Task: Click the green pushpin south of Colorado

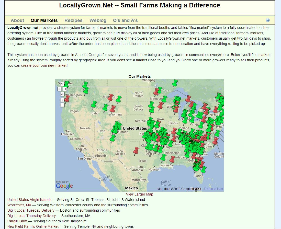Action: 113,139
